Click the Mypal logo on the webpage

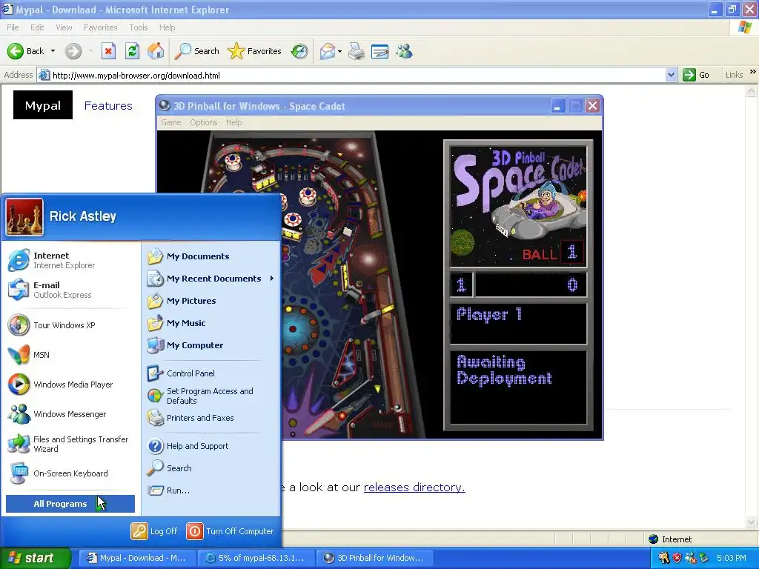click(x=42, y=105)
